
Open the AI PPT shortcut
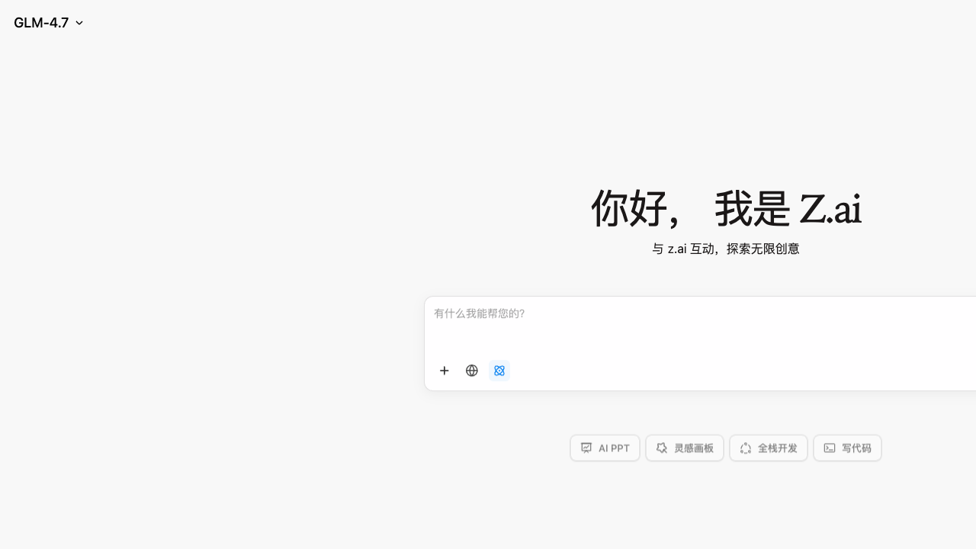pyautogui.click(x=605, y=448)
